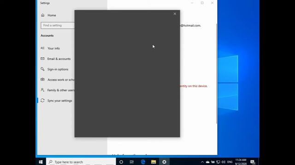Open File Explorer from taskbar
The image size is (295, 165).
coord(153,162)
